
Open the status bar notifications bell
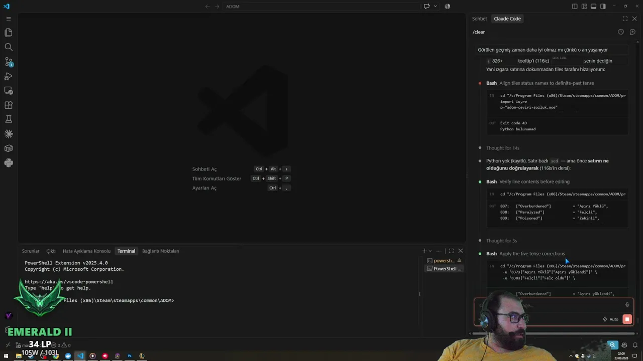[635, 345]
